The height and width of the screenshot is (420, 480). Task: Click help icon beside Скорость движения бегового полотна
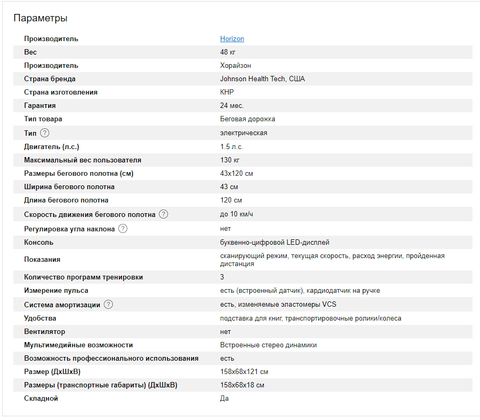coord(164,214)
